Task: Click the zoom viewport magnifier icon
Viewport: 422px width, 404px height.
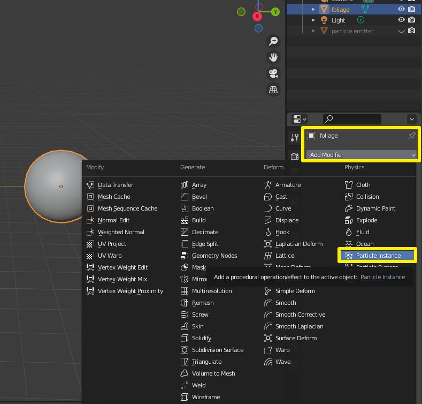Action: [x=273, y=41]
